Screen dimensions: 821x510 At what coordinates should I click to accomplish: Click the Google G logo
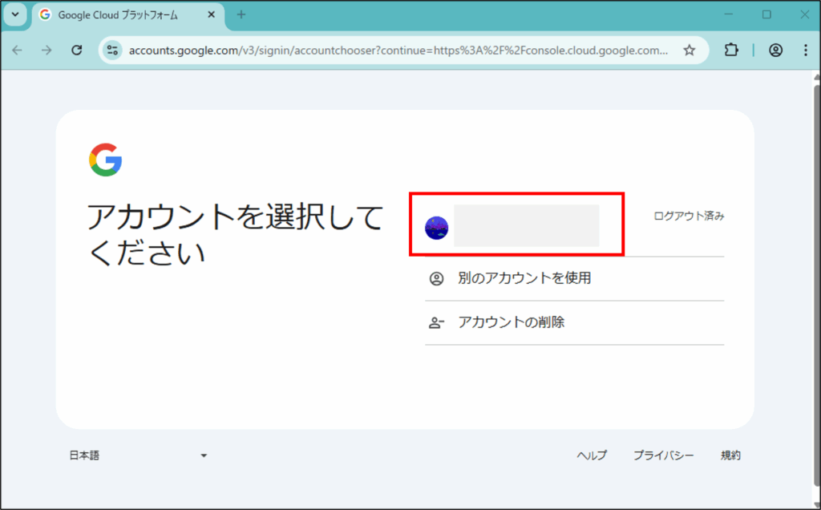click(105, 160)
